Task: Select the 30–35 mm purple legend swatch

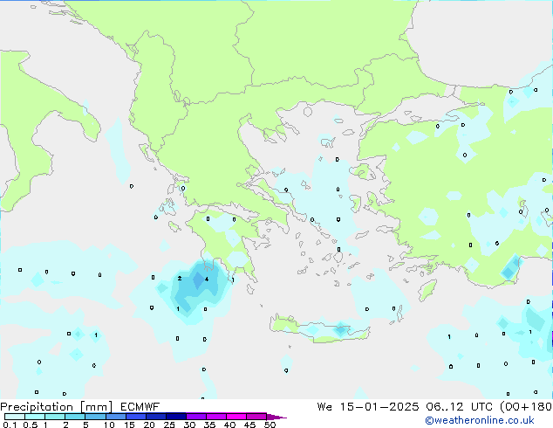Action: (196, 417)
